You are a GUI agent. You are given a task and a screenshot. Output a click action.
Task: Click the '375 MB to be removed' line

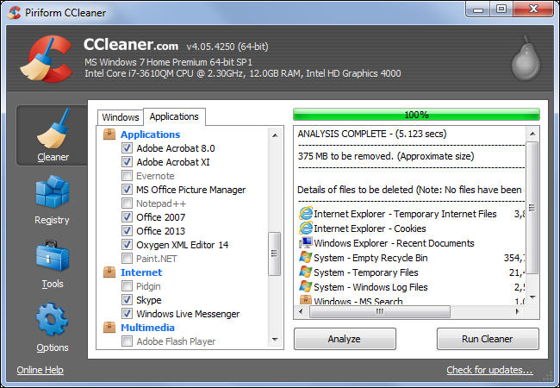pyautogui.click(x=386, y=156)
